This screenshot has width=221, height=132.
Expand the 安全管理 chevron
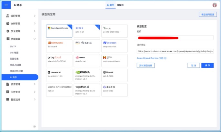35,31
